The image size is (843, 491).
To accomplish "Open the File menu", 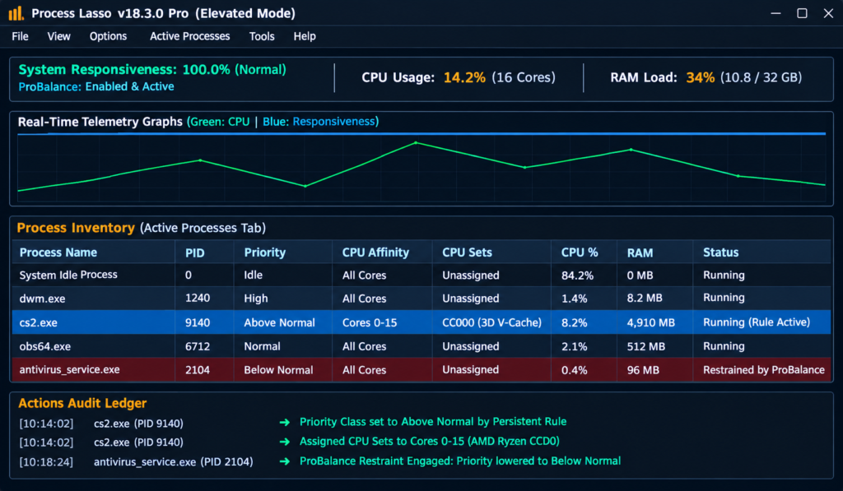I will point(20,36).
